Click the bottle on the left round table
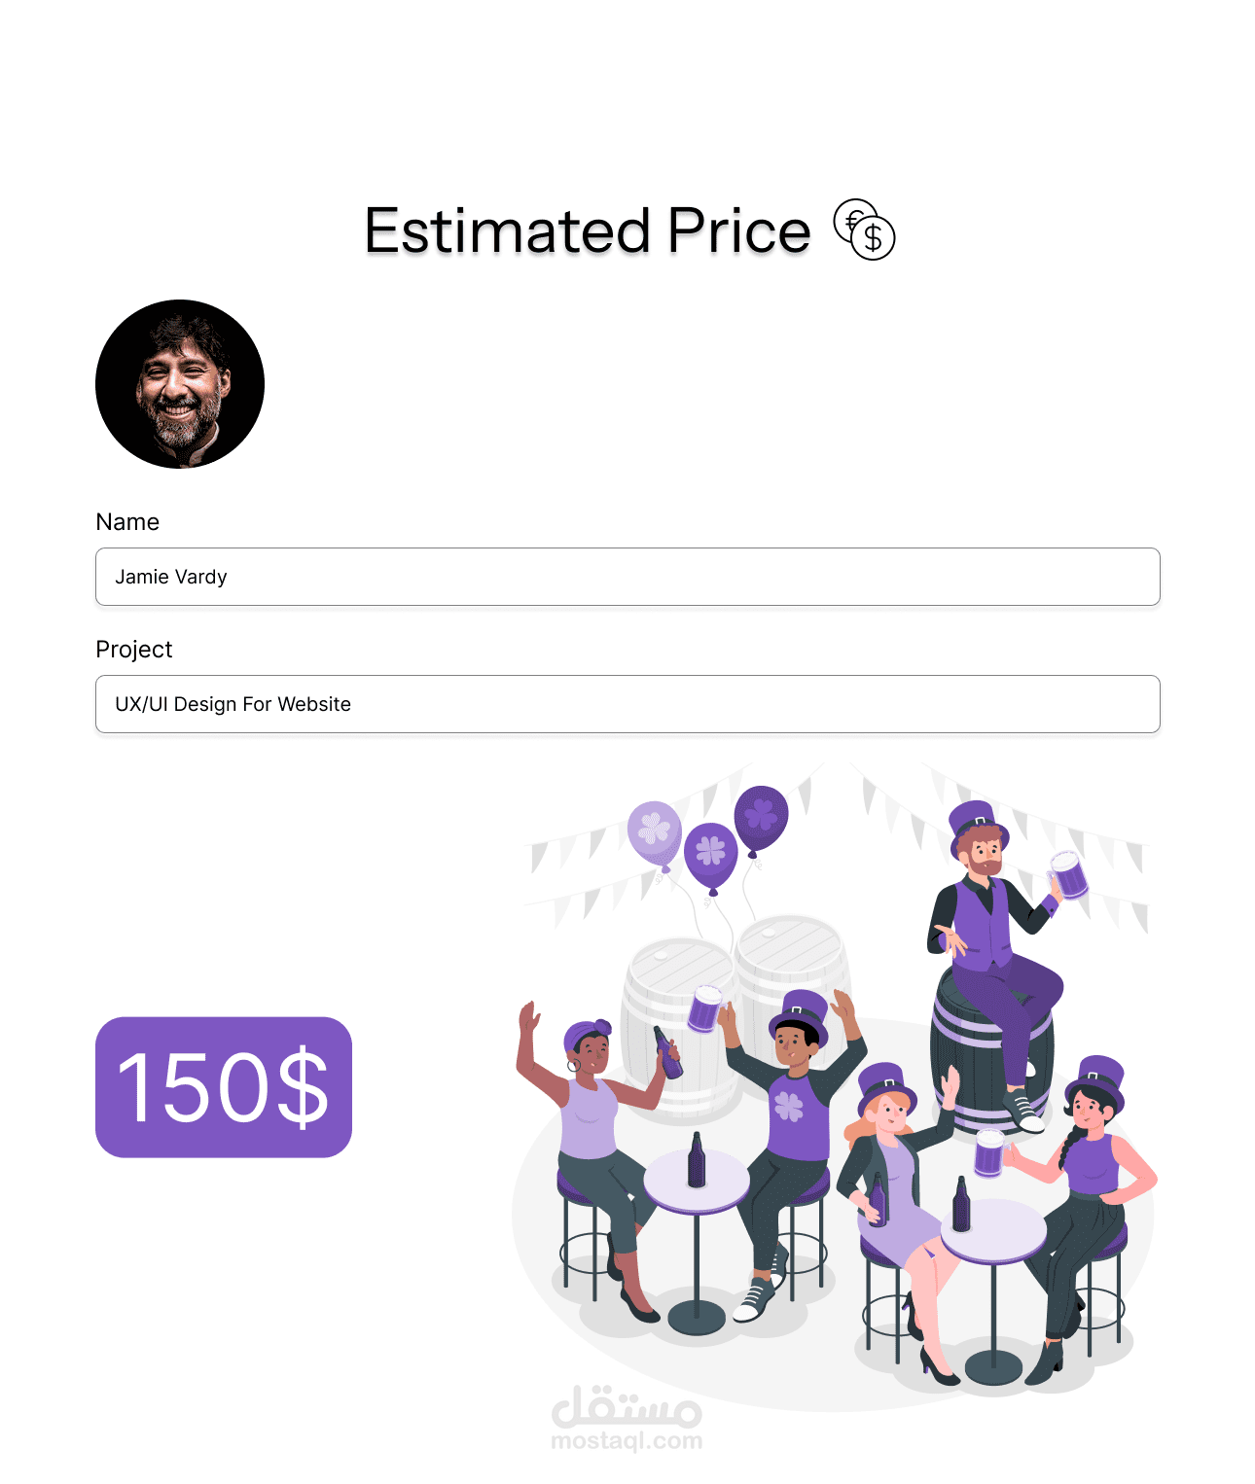The image size is (1255, 1484). point(697,1160)
